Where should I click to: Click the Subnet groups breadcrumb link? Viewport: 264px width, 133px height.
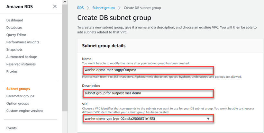pyautogui.click(x=104, y=8)
